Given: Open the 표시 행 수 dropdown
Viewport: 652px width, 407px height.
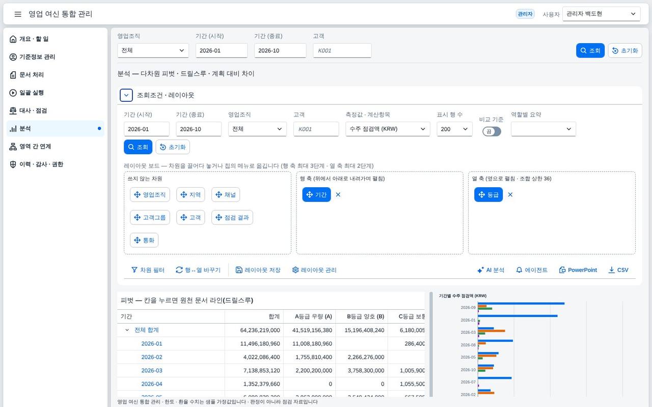Looking at the screenshot, I should 454,129.
